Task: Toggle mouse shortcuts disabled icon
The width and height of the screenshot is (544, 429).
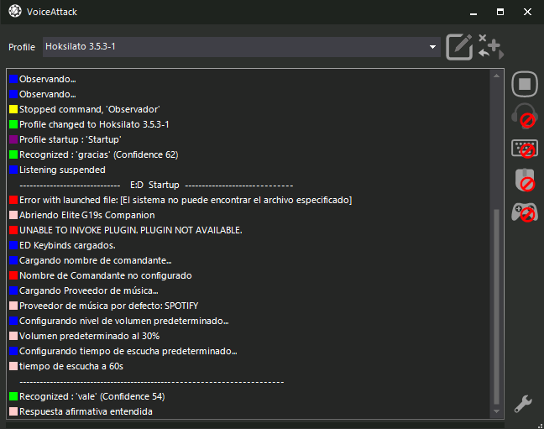Action: click(525, 180)
